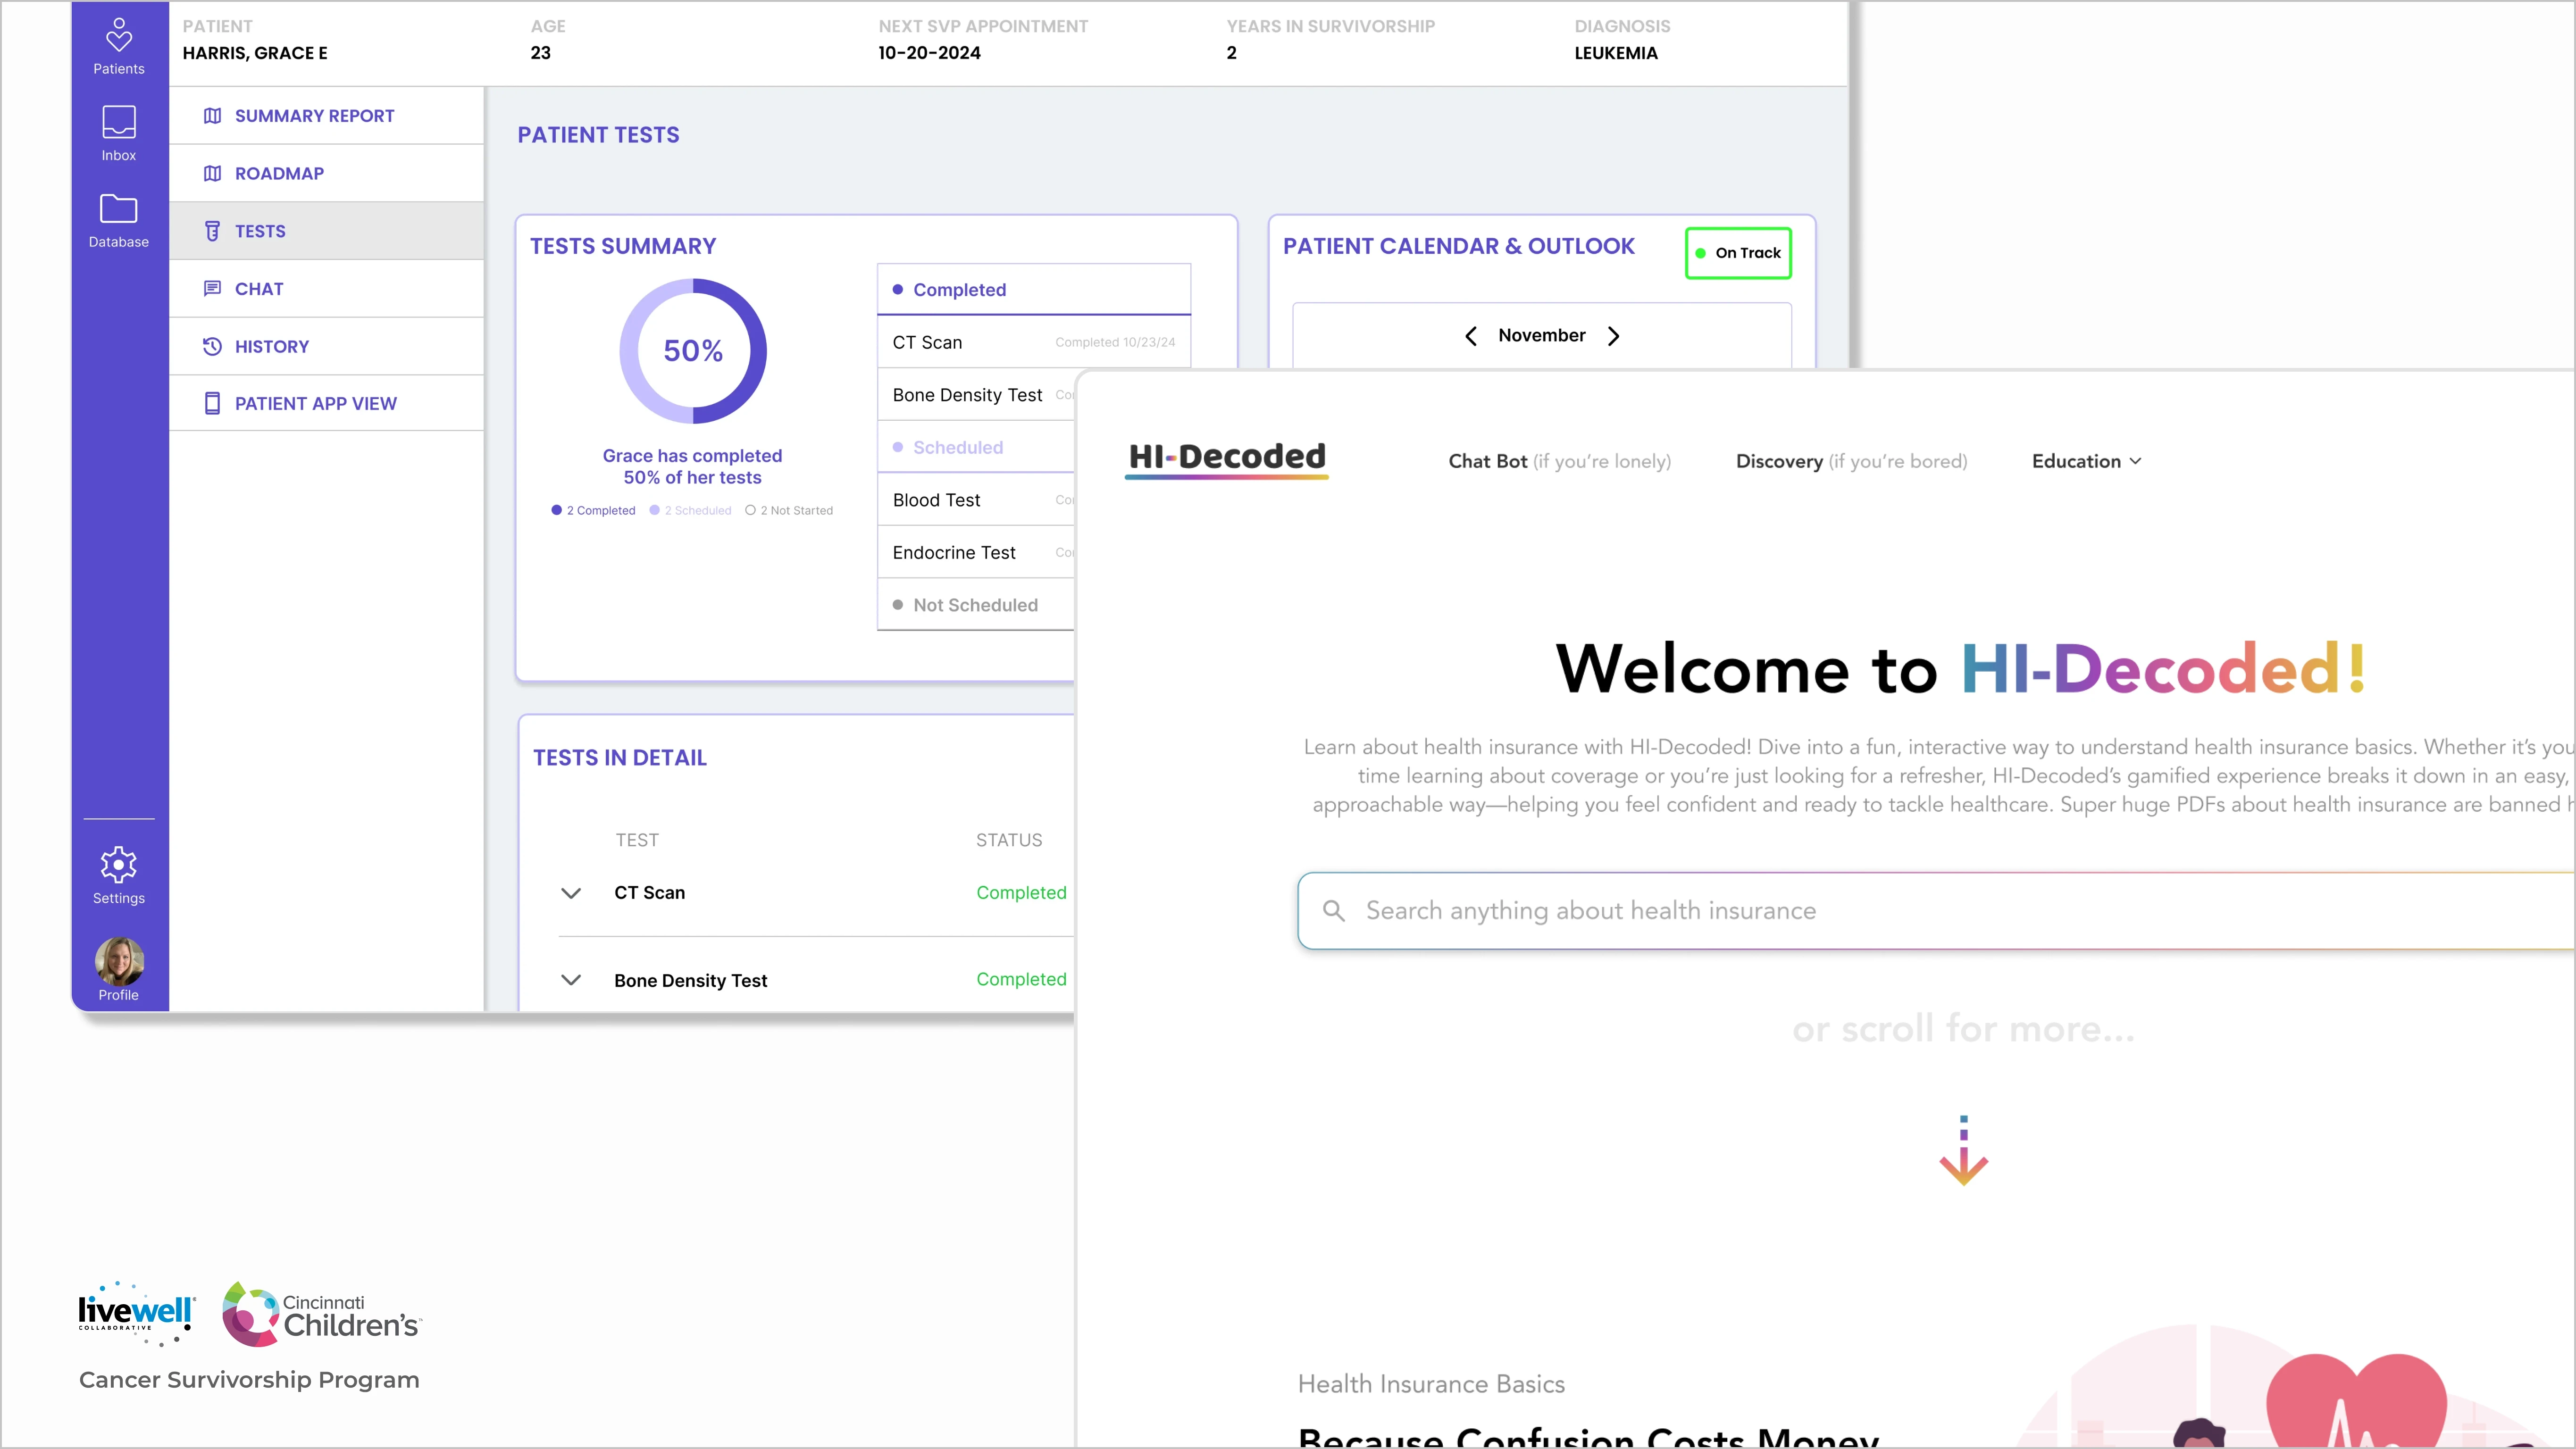This screenshot has width=2576, height=1449.
Task: Open the Settings gear icon
Action: pyautogui.click(x=118, y=865)
